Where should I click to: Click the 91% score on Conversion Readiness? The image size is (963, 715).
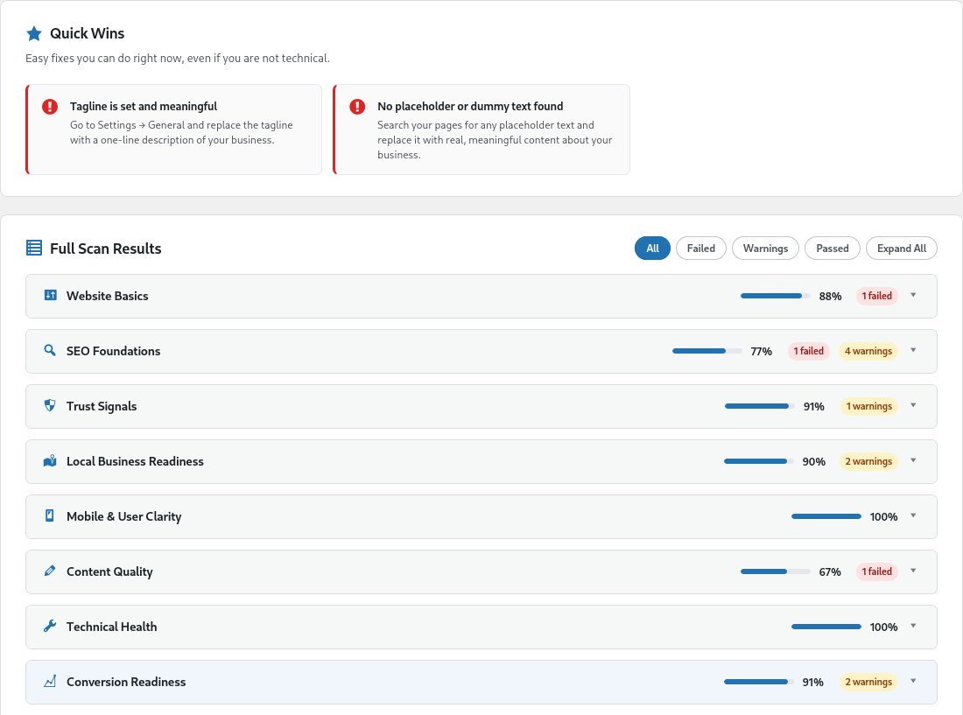(813, 682)
